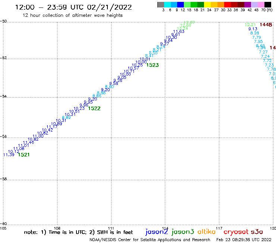Screen dimensions: 276x243
Task: Click the 8.41 wave height value
Action: tap(149, 56)
